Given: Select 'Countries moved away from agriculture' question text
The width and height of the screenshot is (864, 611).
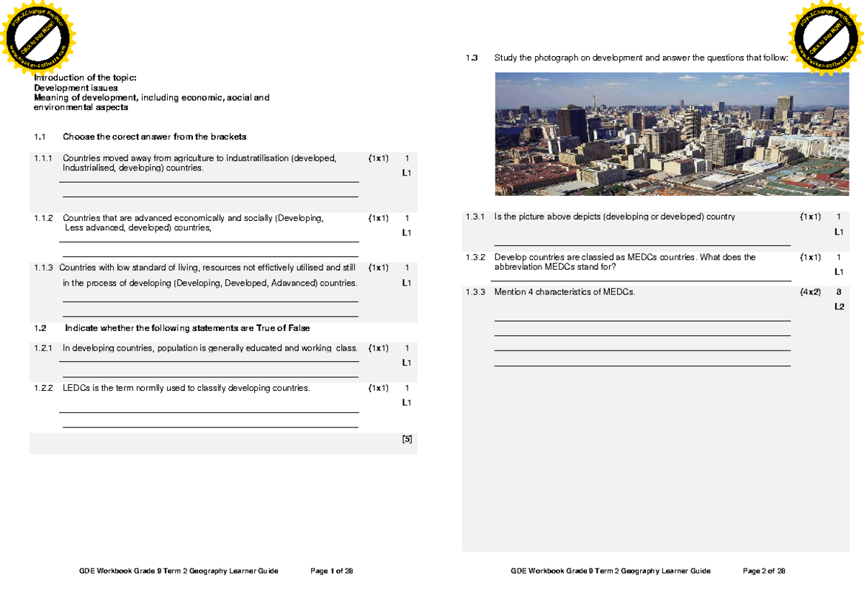Looking at the screenshot, I should click(199, 163).
